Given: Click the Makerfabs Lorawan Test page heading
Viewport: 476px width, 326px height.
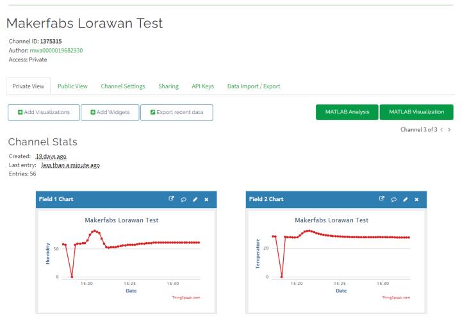Looking at the screenshot, I should (x=85, y=23).
